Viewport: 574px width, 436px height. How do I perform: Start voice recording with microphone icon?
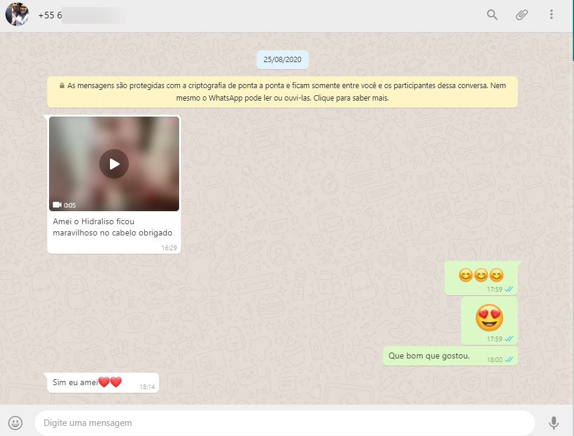553,423
